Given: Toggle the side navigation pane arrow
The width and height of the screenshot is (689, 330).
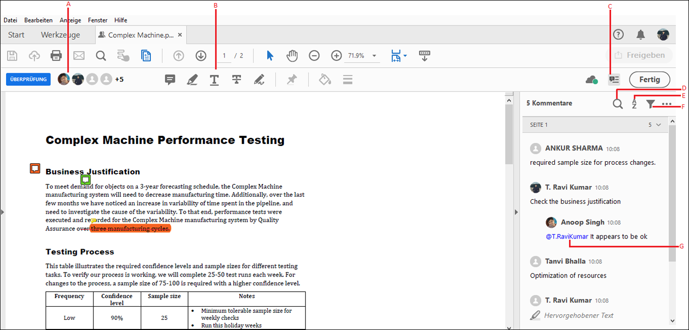Looking at the screenshot, I should tap(3, 213).
